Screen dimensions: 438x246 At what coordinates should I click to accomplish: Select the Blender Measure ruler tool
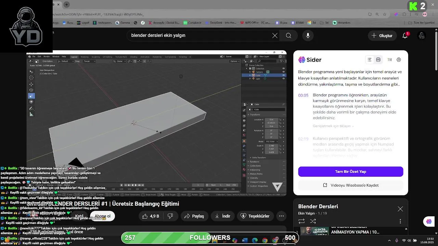[x=31, y=114]
